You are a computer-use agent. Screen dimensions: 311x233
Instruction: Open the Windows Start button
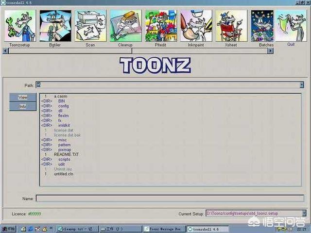click(x=8, y=229)
